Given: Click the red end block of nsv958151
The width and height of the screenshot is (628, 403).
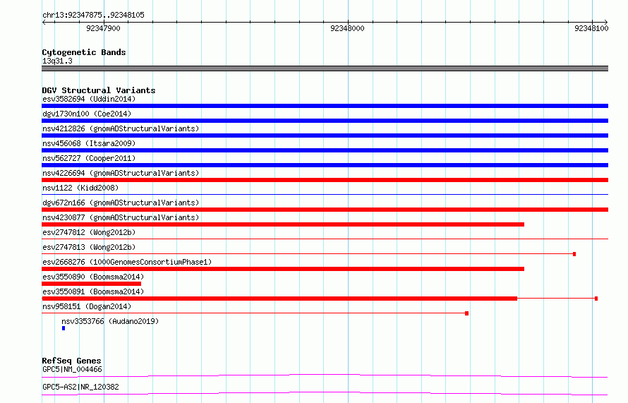Looking at the screenshot, I should coord(466,313).
